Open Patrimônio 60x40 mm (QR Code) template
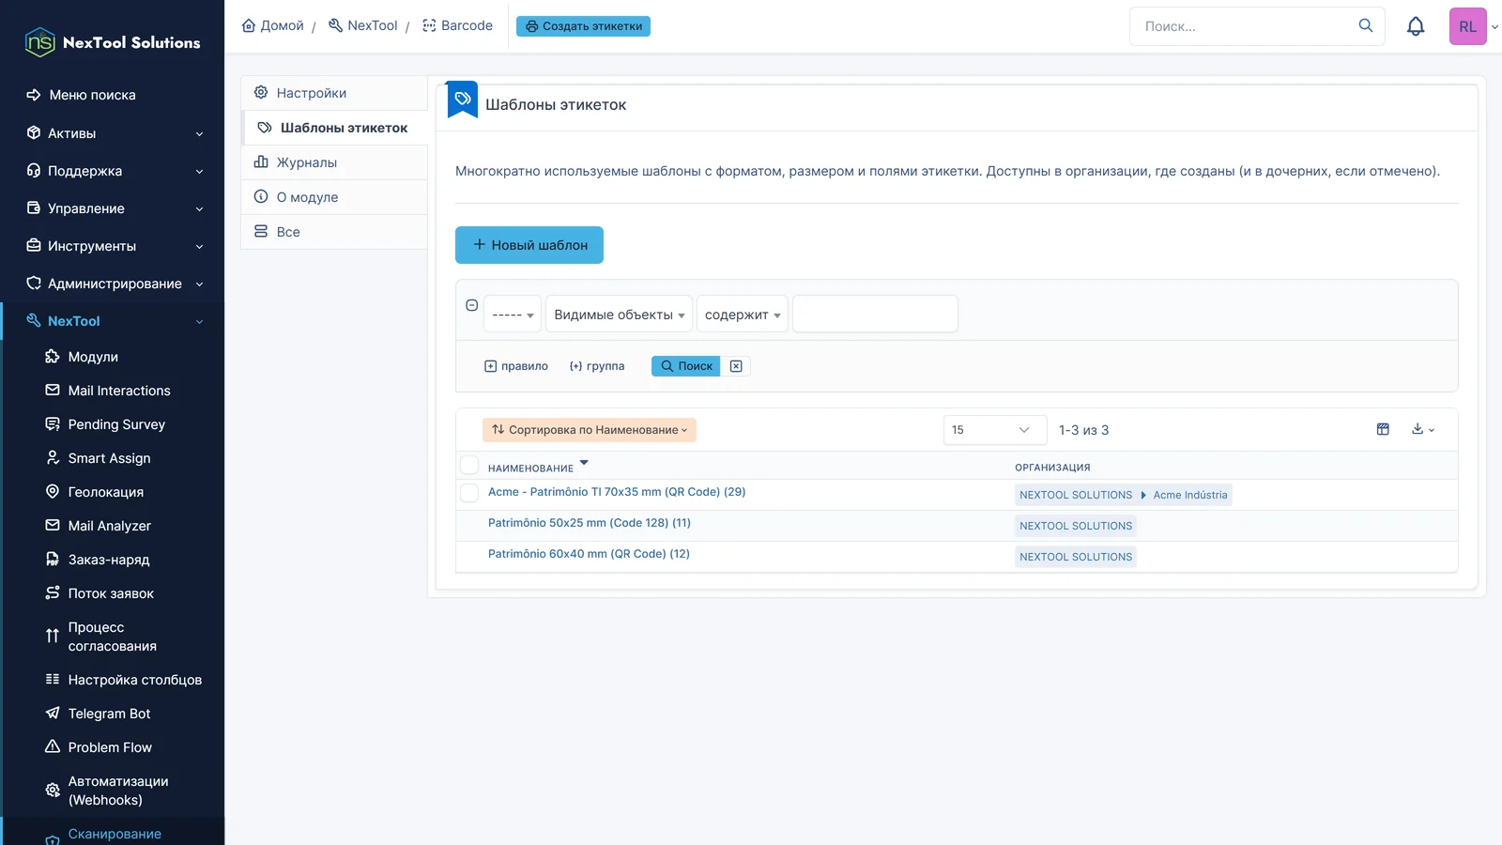Image resolution: width=1502 pixels, height=845 pixels. point(589,554)
